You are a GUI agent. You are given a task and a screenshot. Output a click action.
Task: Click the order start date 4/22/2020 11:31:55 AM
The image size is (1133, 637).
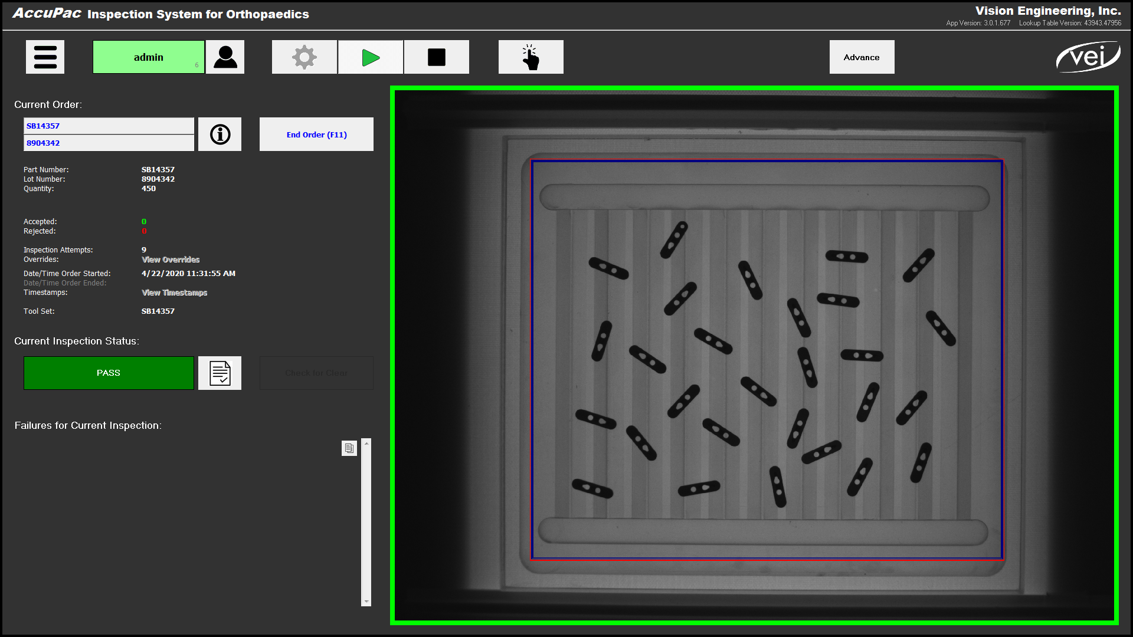[x=188, y=274]
